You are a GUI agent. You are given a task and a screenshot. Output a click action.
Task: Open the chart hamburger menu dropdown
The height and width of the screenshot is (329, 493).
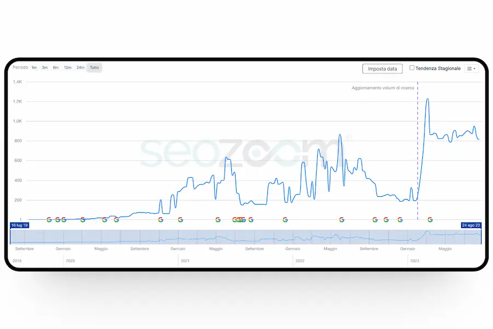[471, 69]
